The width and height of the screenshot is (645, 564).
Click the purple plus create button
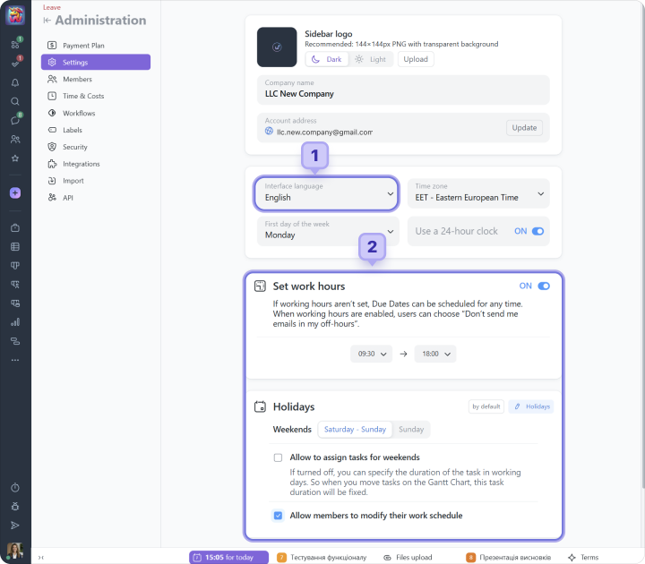15,192
